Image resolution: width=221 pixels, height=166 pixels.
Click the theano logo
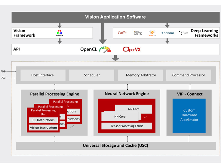click(x=167, y=33)
